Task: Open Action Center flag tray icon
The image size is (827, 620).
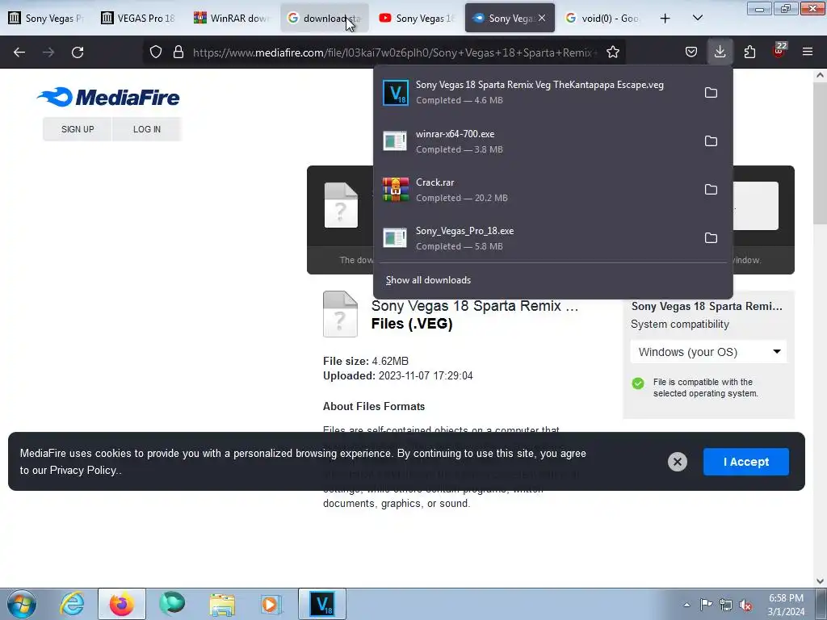Action: coord(706,605)
